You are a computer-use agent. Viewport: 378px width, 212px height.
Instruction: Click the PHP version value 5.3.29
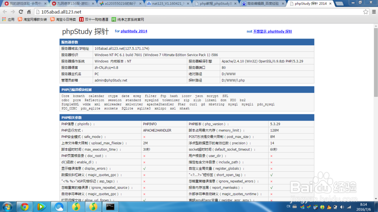(x=275, y=124)
